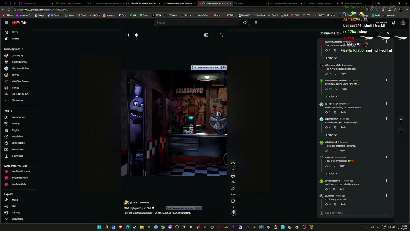
Task: Like the QuestionHolickg comment
Action: pos(326,74)
